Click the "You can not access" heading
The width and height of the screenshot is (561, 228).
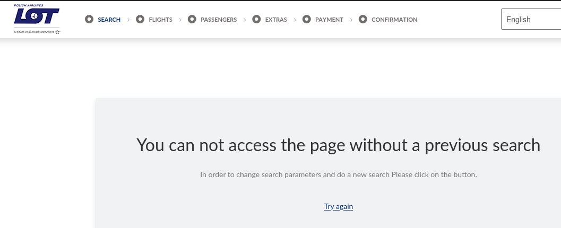338,145
